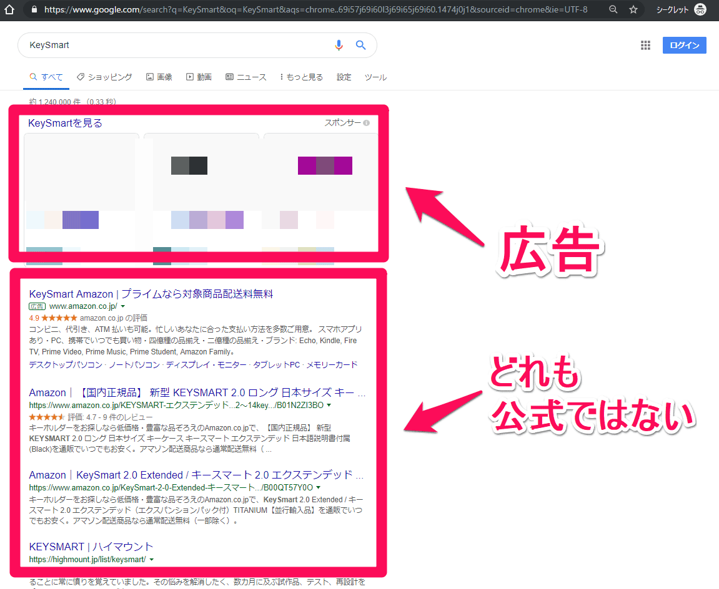
Task: Click the ノートパソコン sitelink
Action: pyautogui.click(x=134, y=364)
